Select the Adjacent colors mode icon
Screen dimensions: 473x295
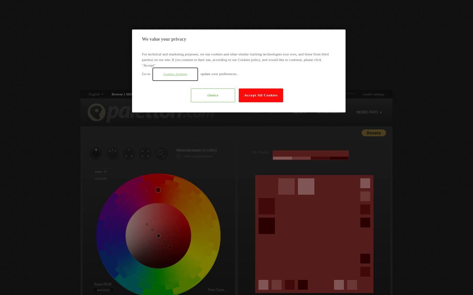112,153
